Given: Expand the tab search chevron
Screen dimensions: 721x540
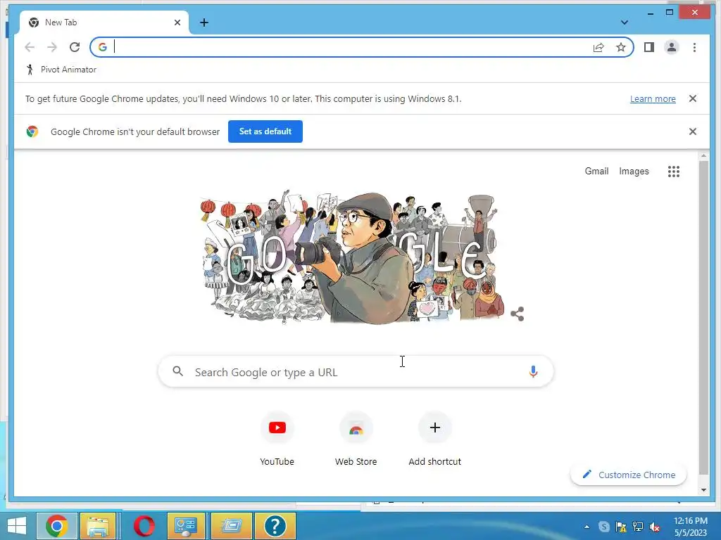Looking at the screenshot, I should [x=624, y=22].
